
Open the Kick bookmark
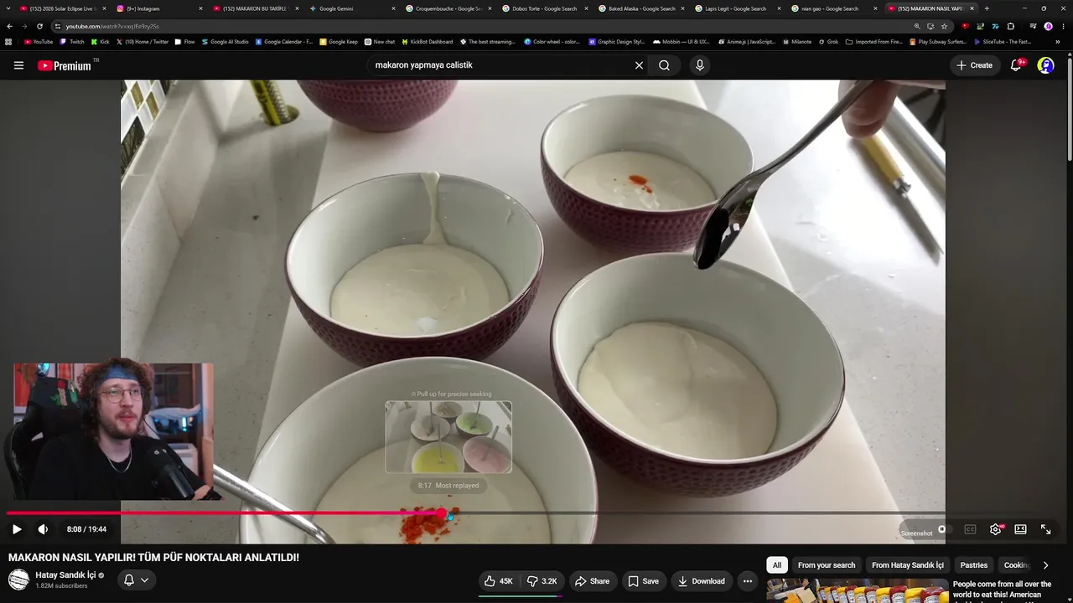101,41
